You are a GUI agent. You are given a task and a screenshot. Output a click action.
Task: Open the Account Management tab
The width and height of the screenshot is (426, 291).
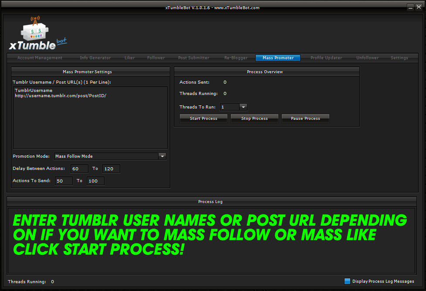point(40,58)
